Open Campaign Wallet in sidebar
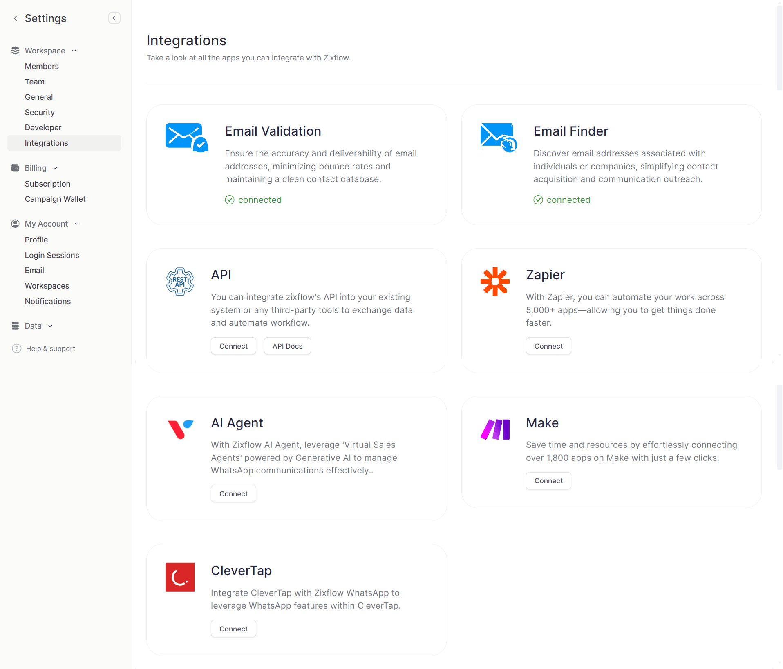 coord(55,199)
